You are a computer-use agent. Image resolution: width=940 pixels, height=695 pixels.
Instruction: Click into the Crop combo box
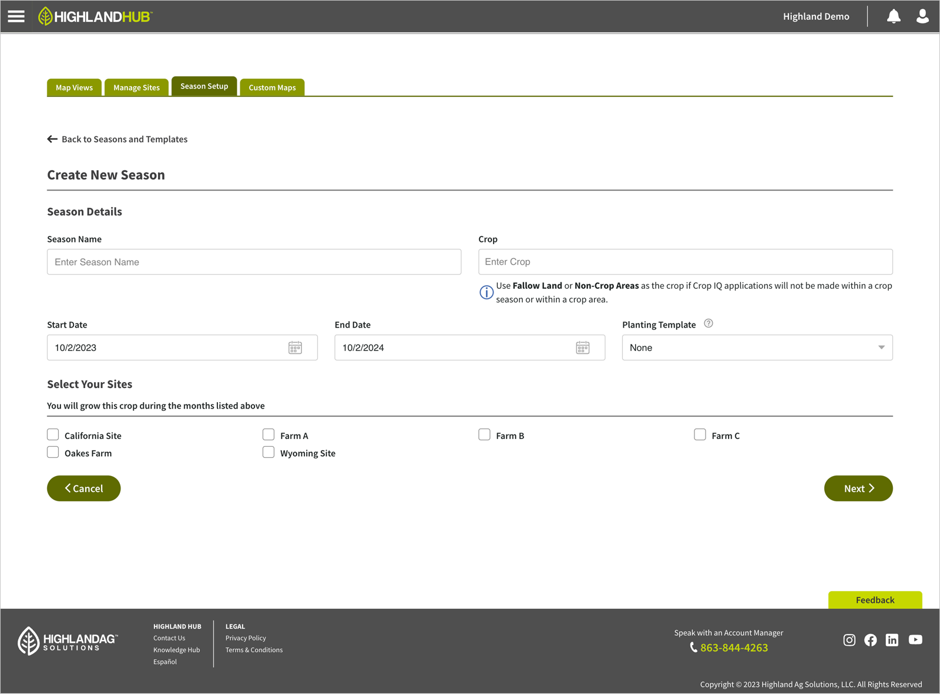[x=685, y=262]
